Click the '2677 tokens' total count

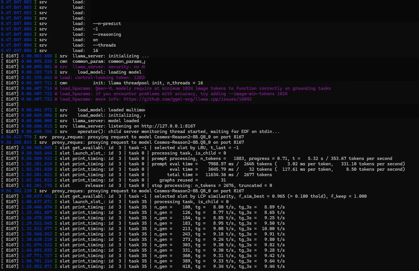(258, 175)
